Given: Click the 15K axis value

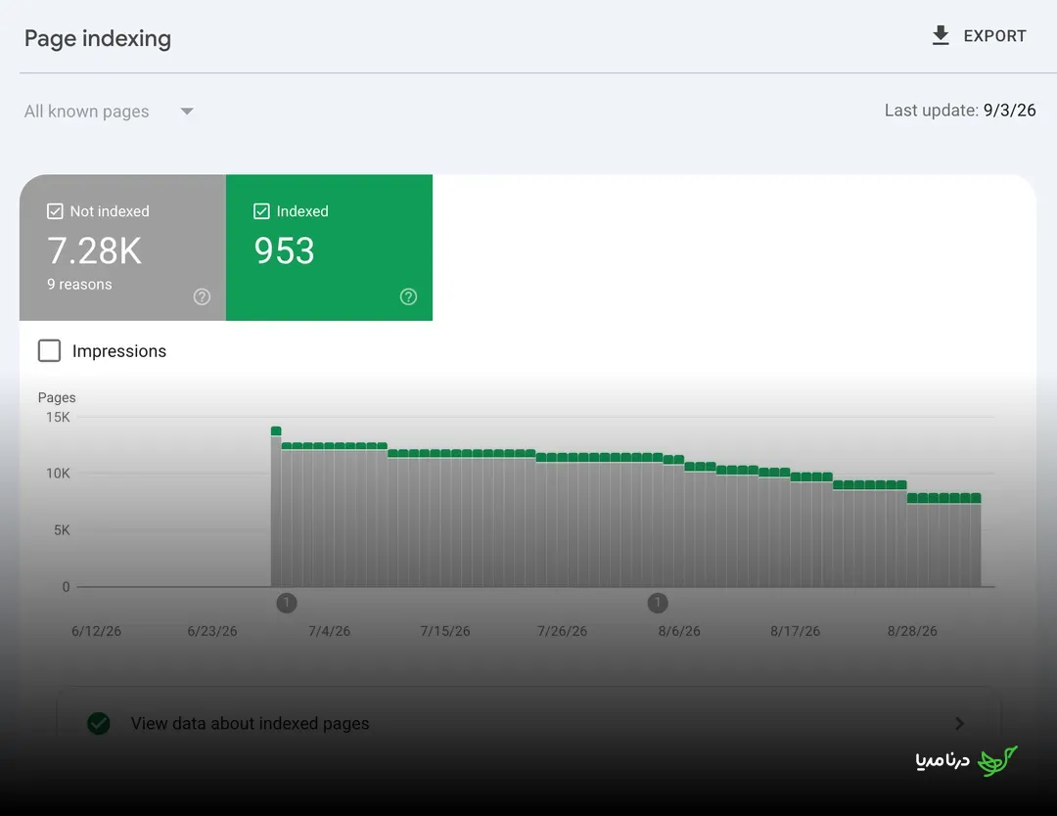Looking at the screenshot, I should (x=58, y=417).
